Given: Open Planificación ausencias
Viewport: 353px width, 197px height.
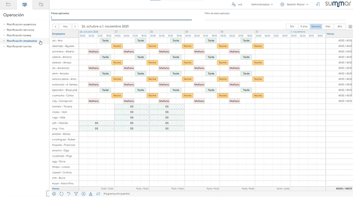Looking at the screenshot, I should (x=21, y=24).
